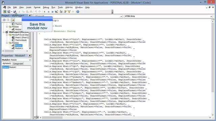
Task: Open the Add-Ins menu
Action: (x=69, y=7)
